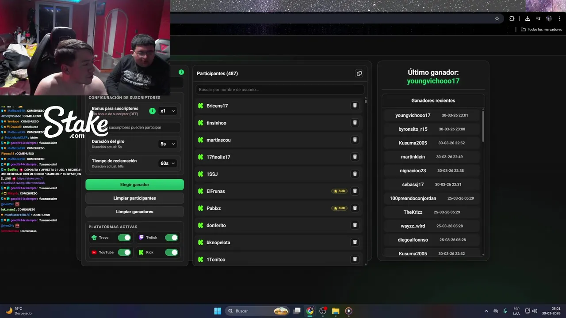This screenshot has width=566, height=318.
Task: Open Task View in the taskbar
Action: (297, 311)
